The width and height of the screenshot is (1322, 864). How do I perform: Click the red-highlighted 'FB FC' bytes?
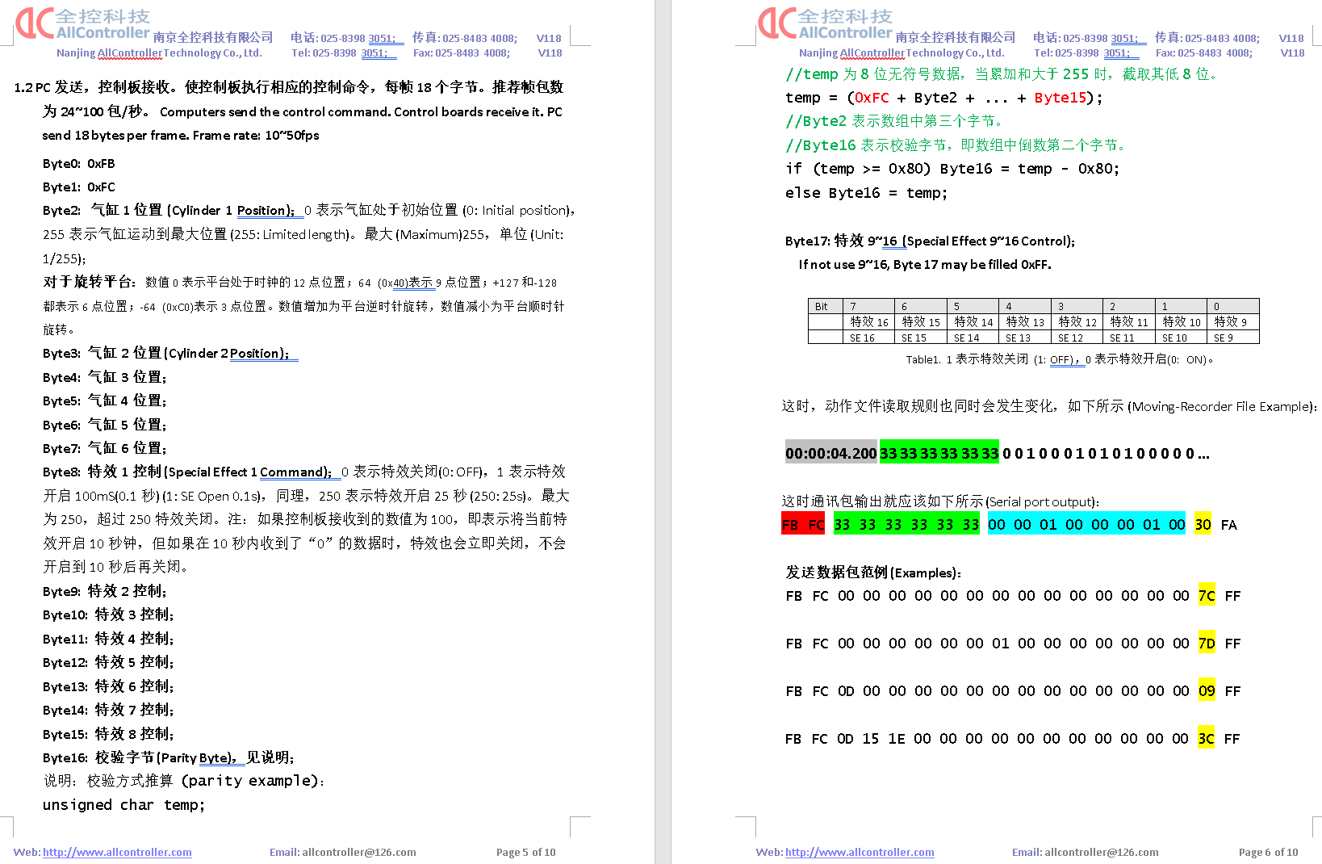(803, 525)
